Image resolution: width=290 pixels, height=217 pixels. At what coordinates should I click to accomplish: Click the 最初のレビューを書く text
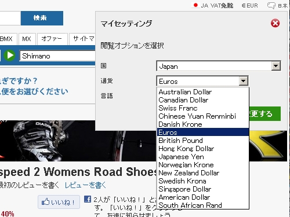30,185
